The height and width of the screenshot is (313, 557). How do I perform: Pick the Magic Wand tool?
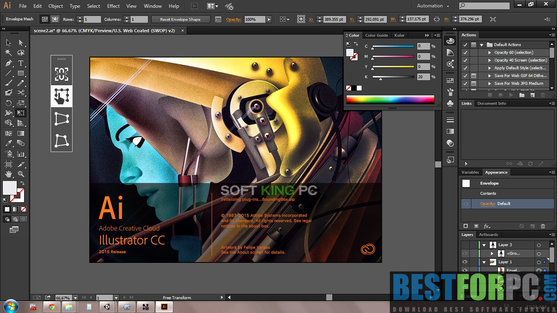click(x=8, y=53)
